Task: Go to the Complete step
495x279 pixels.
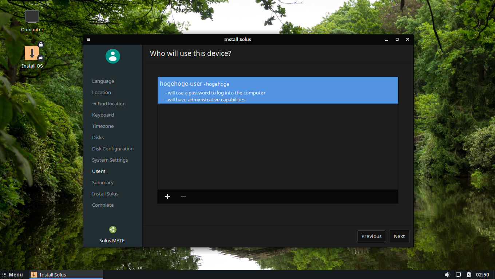Action: click(103, 205)
